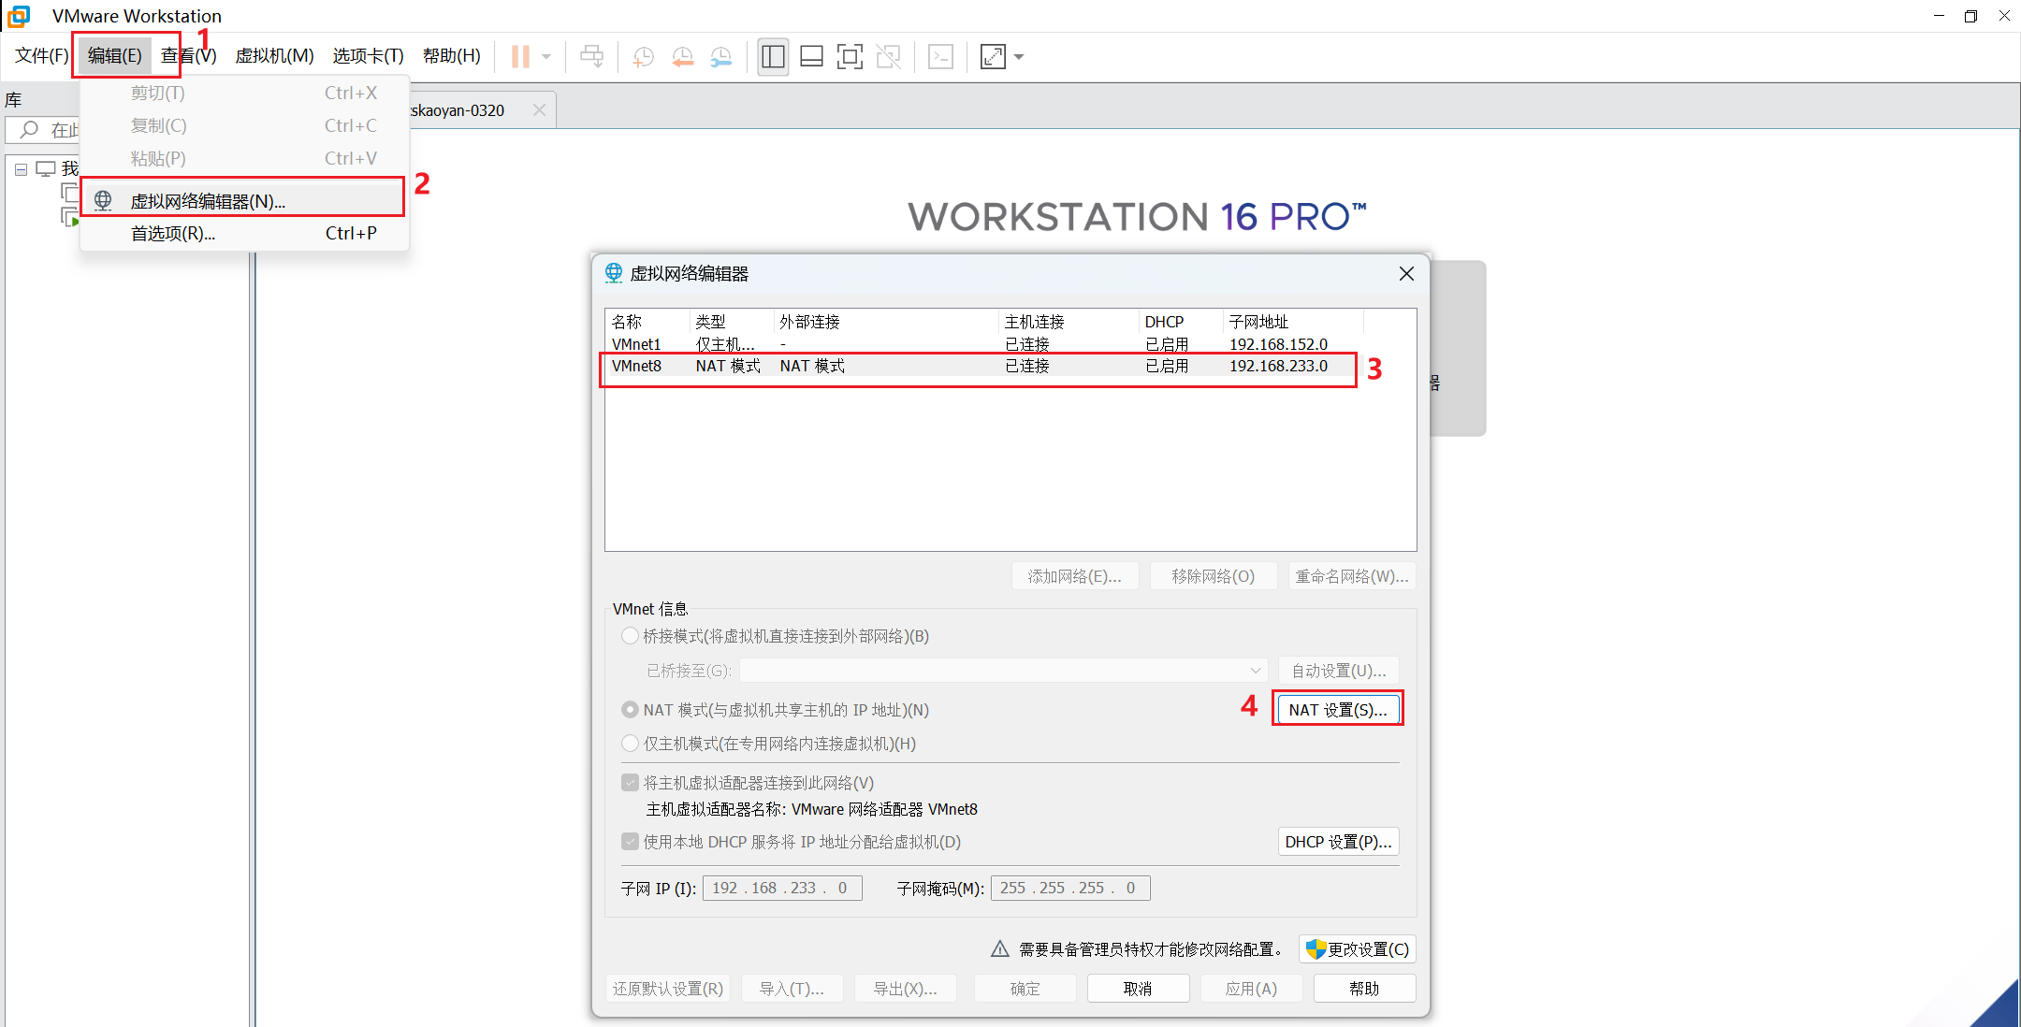Click the 更改设置(C) shield button
2021x1027 pixels.
[1358, 949]
